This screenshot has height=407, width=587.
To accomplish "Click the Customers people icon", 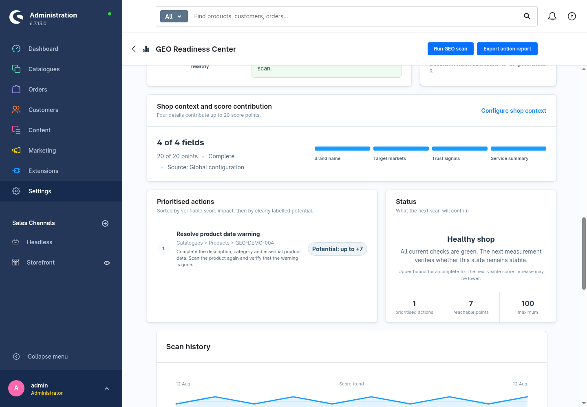I will click(16, 110).
